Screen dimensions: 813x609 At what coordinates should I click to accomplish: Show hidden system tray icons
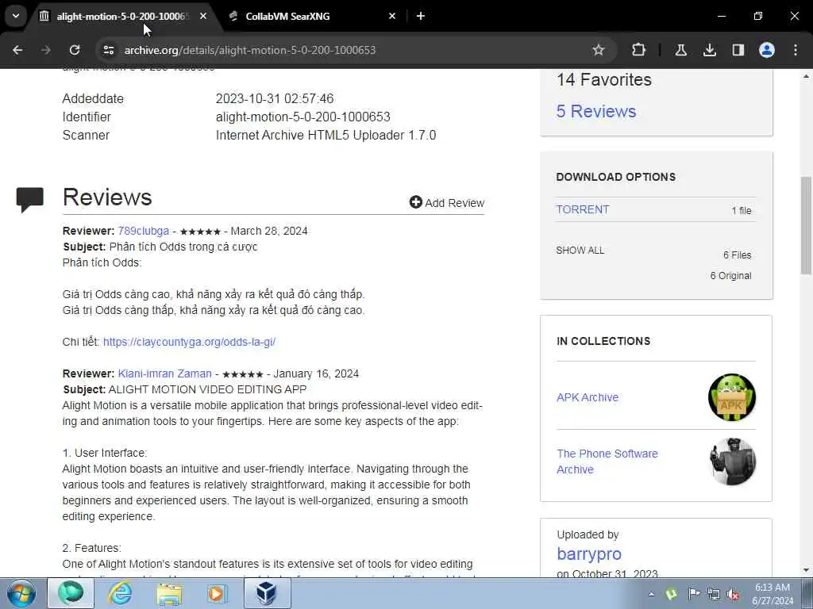point(651,595)
